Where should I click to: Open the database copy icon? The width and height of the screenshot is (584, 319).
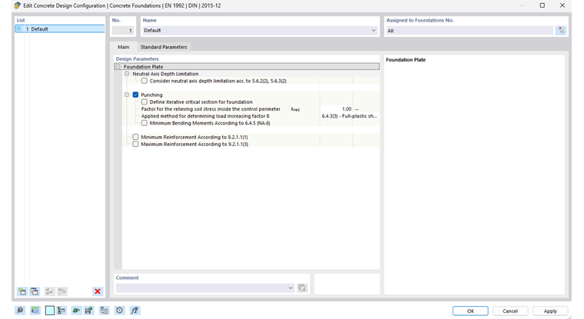click(x=105, y=311)
